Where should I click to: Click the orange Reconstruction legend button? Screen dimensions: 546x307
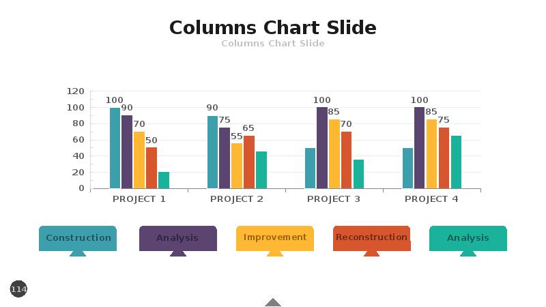tap(371, 237)
